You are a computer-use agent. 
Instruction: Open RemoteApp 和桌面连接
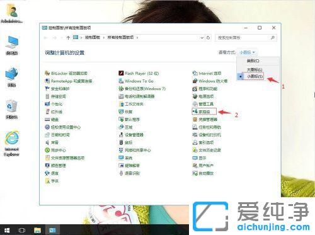pyautogui.click(x=69, y=81)
